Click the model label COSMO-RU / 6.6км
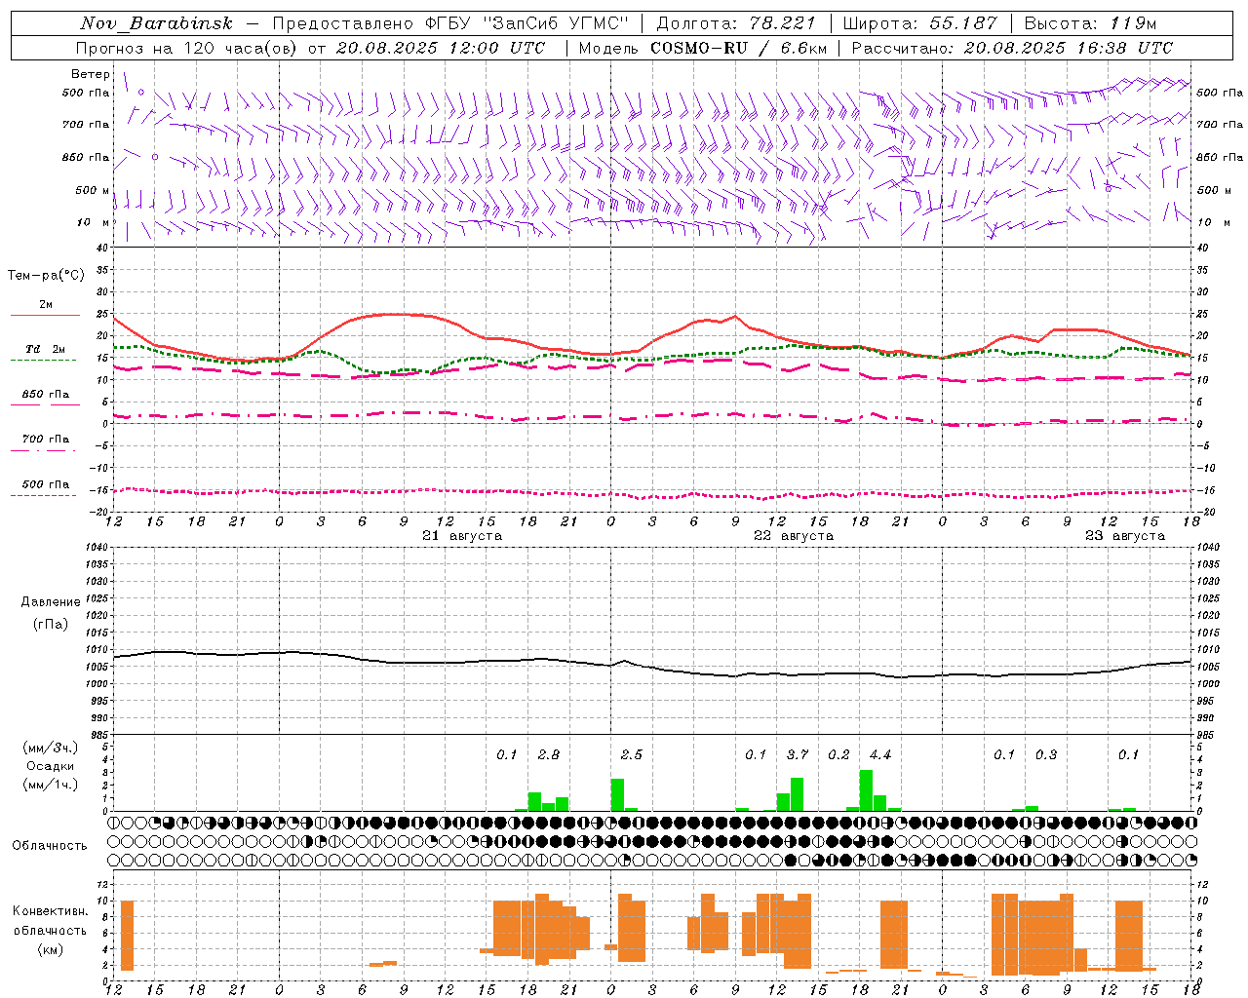Image resolution: width=1248 pixels, height=998 pixels. [738, 48]
